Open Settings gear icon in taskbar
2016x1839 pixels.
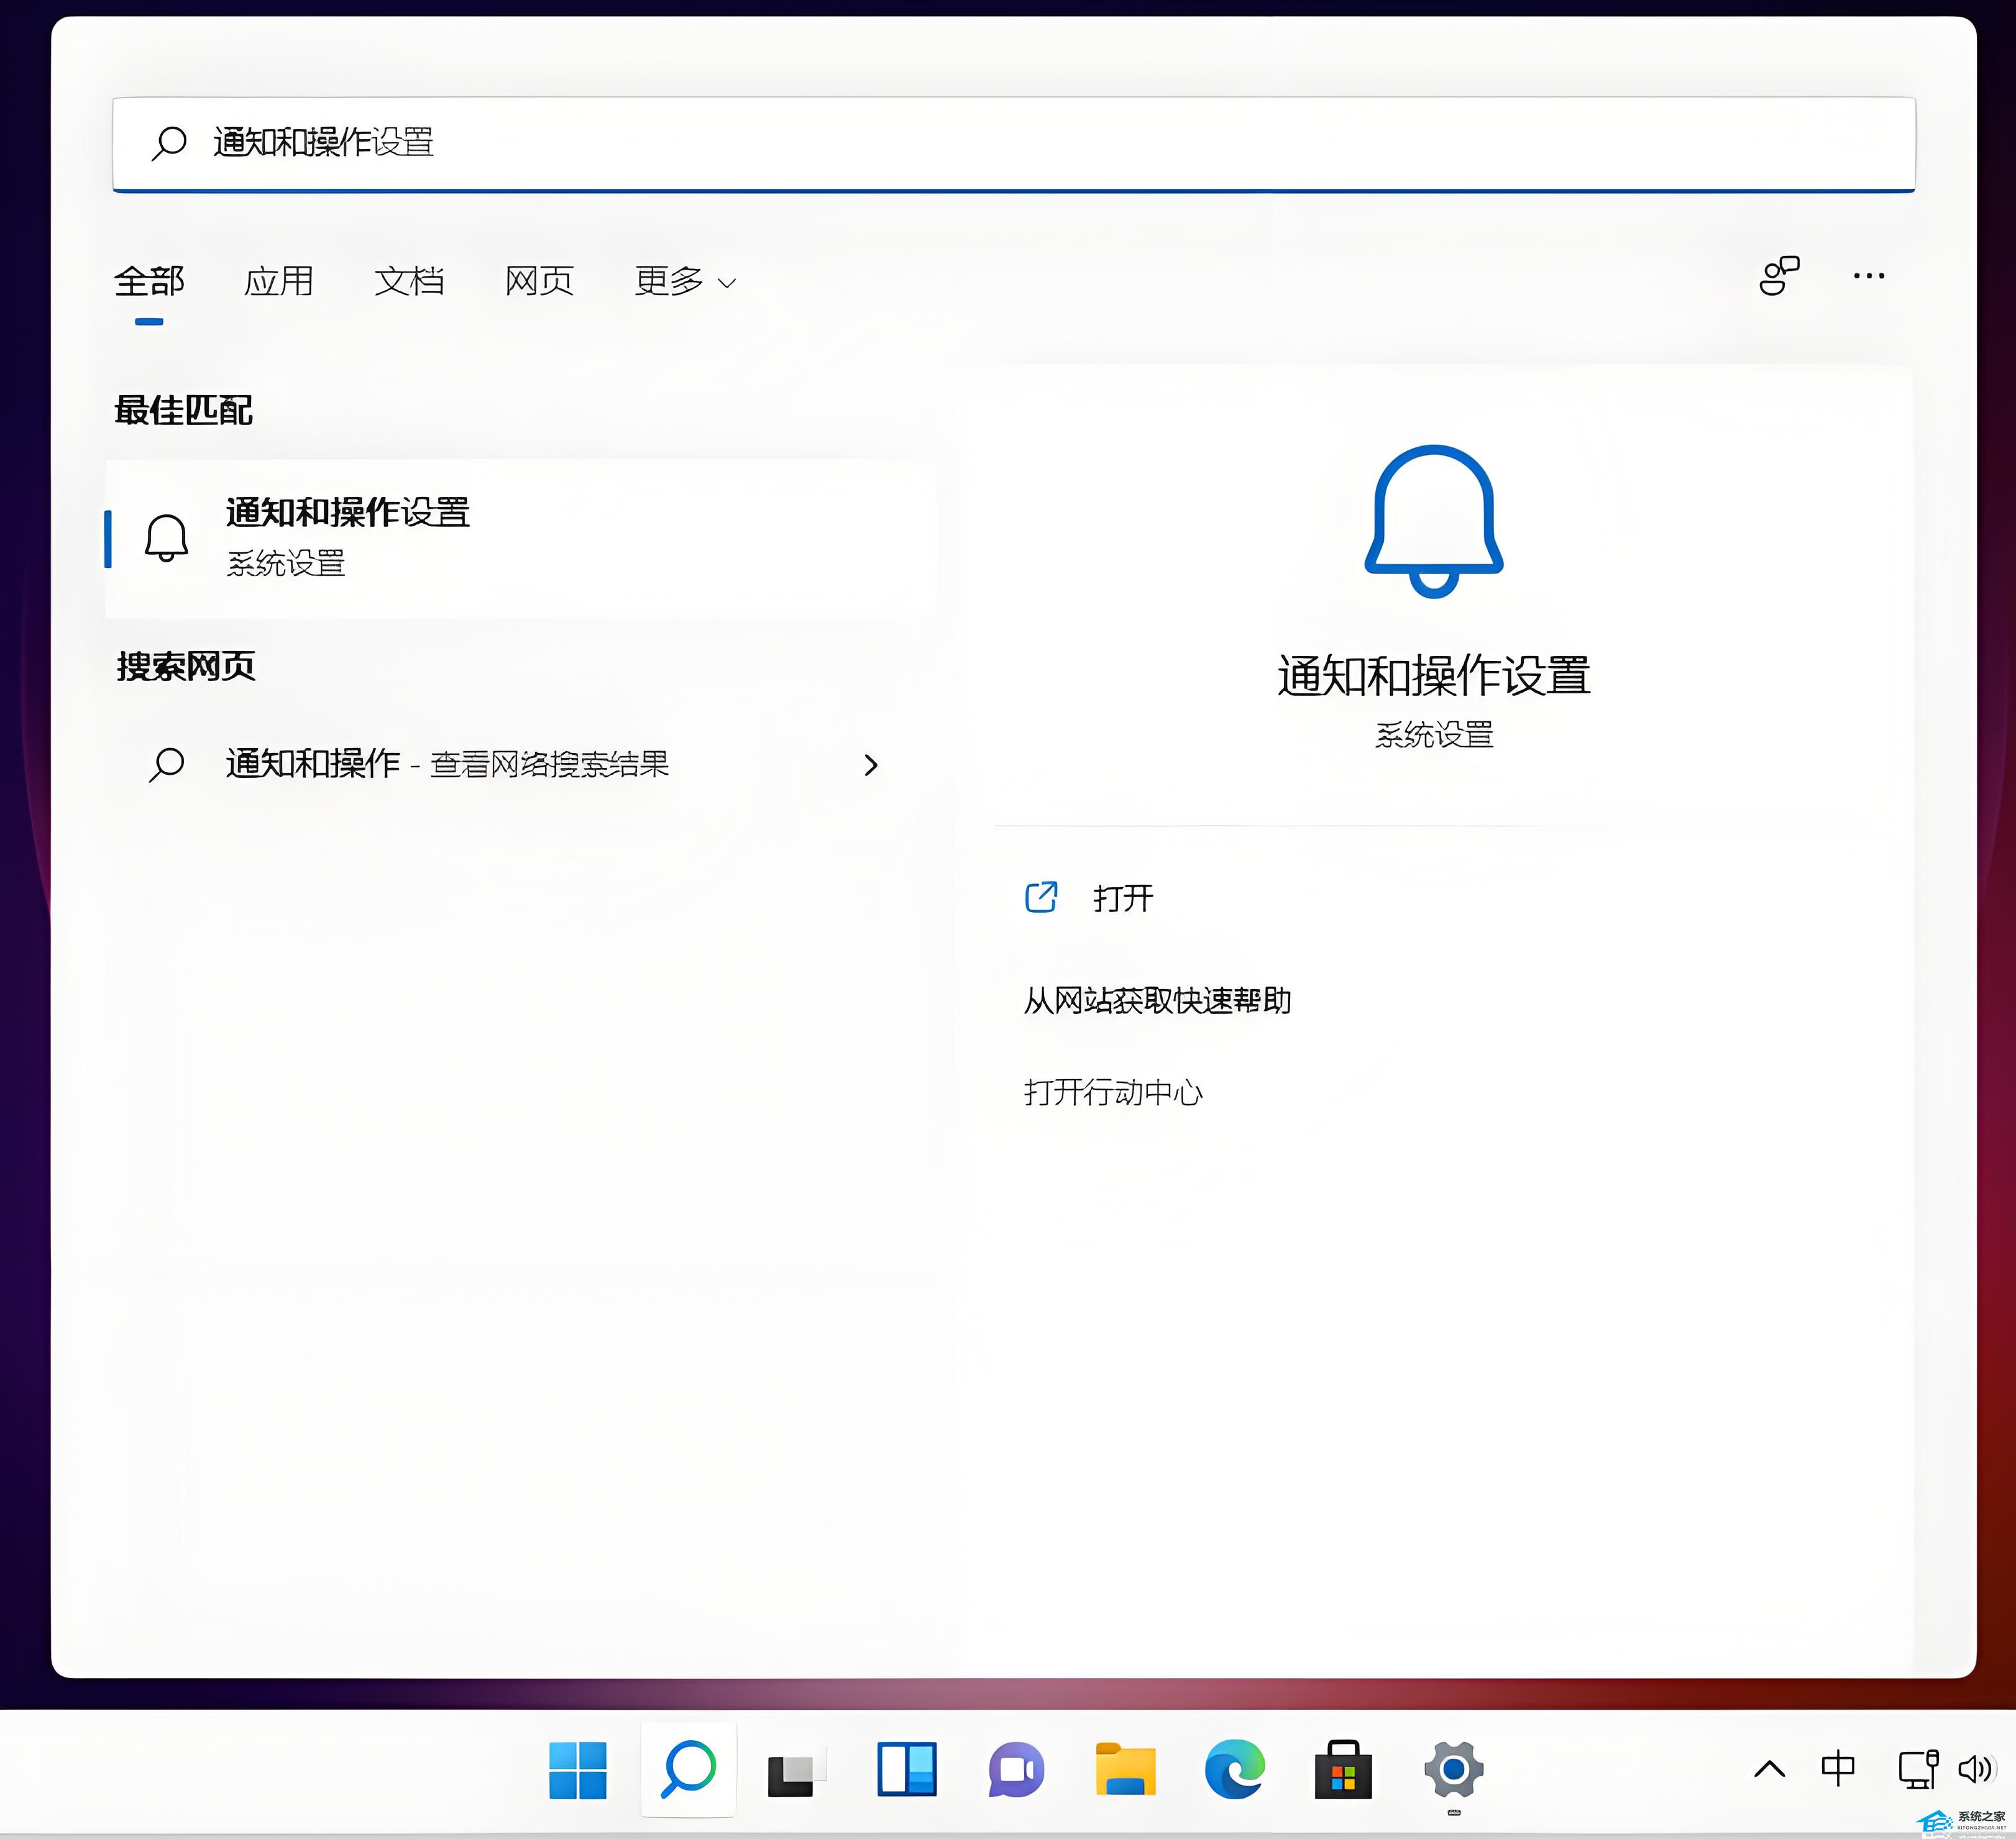[1453, 1769]
